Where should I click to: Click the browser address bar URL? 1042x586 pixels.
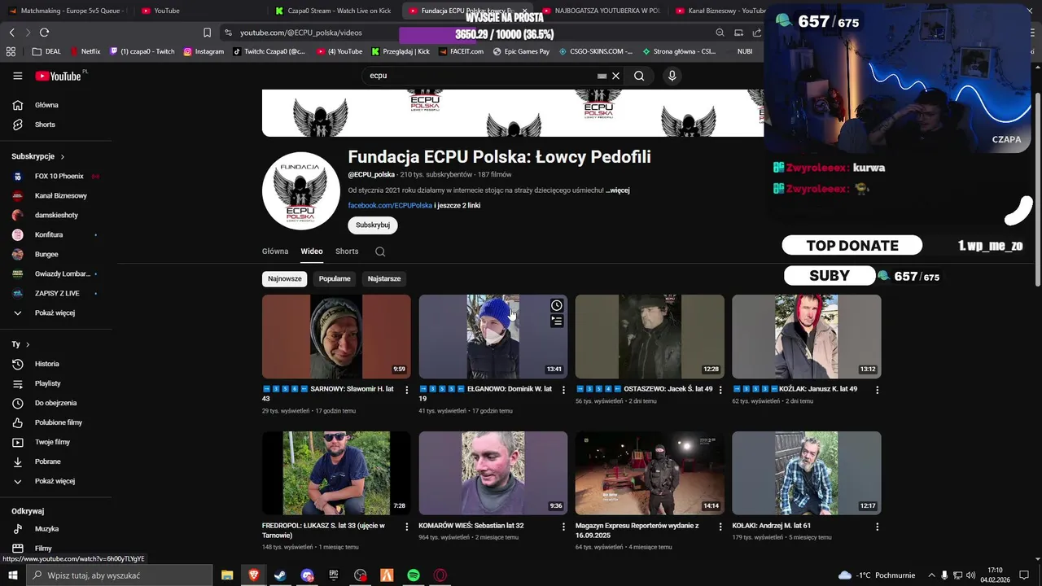click(x=301, y=33)
